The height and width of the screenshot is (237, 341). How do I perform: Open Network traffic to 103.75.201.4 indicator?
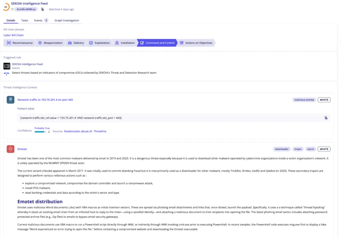click(x=45, y=100)
